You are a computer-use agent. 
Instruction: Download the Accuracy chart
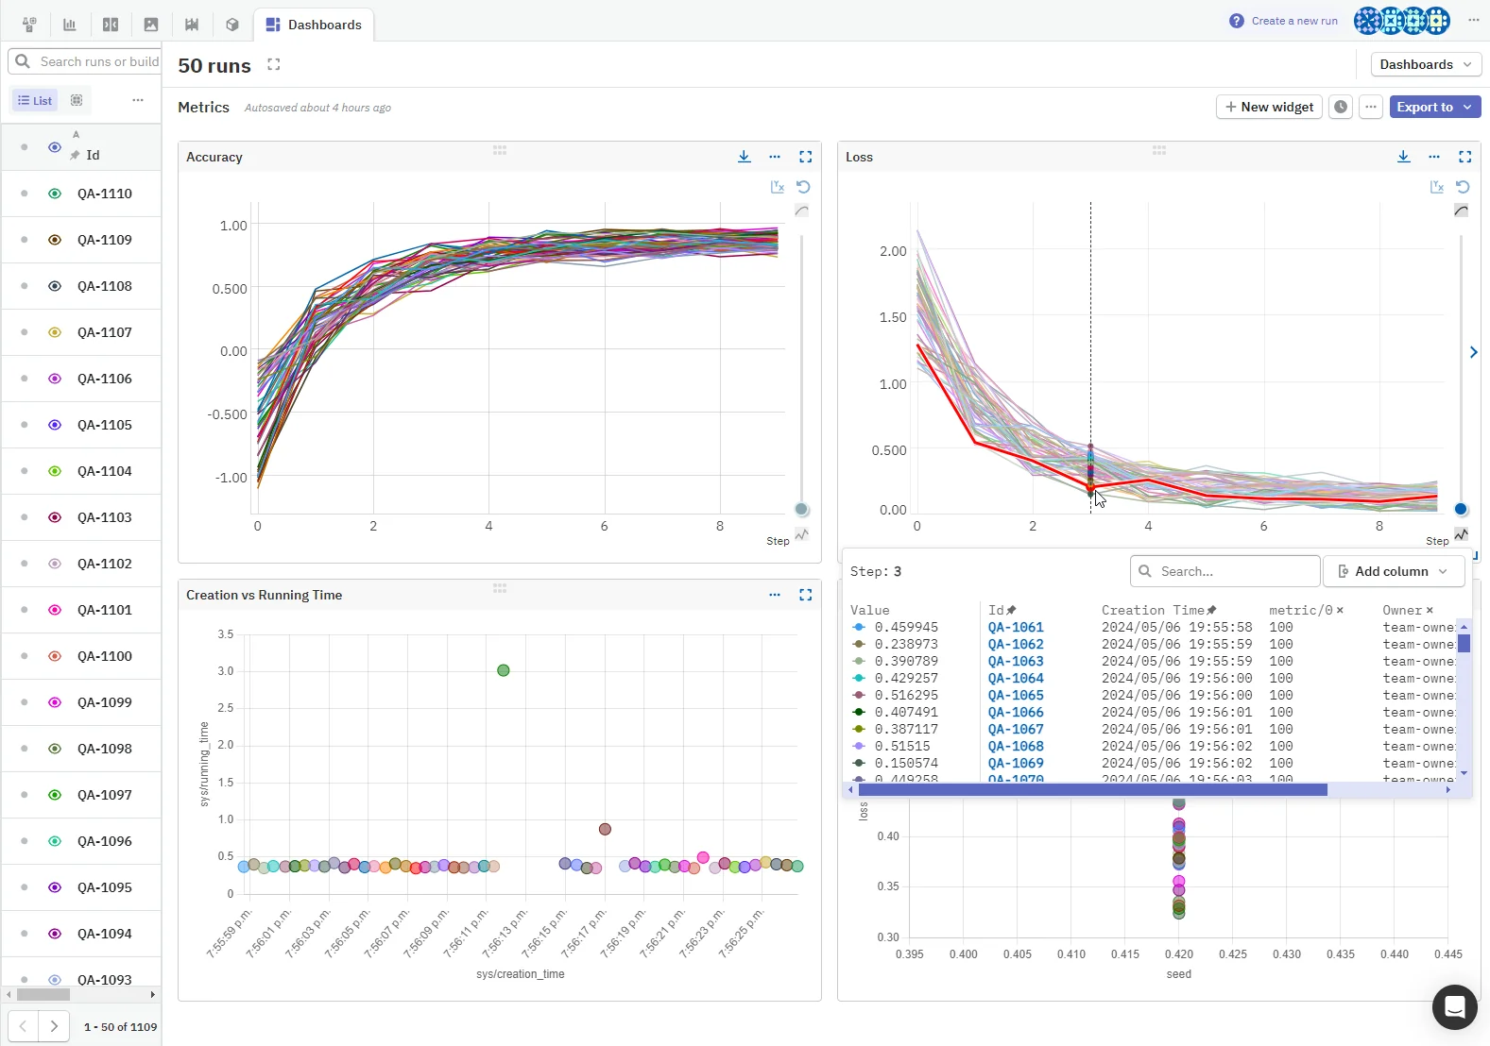(745, 157)
